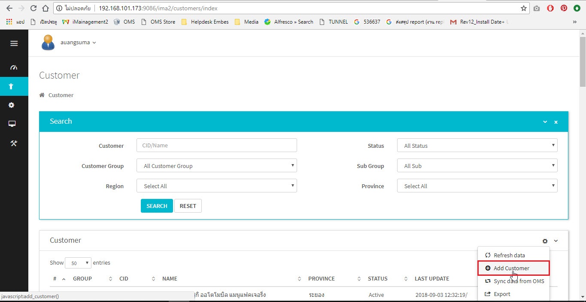Collapse the Search panel chevron
586x302 pixels.
point(545,122)
